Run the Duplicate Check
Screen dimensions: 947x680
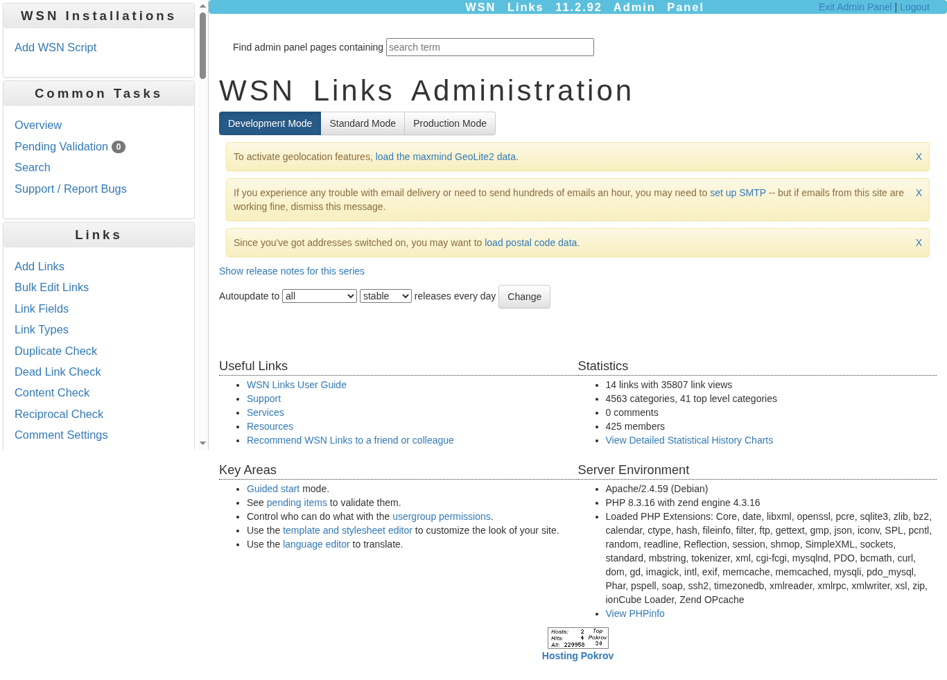56,351
